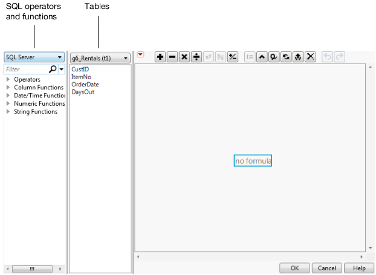Click the Help button
This screenshot has height=275, width=376.
pos(359,268)
